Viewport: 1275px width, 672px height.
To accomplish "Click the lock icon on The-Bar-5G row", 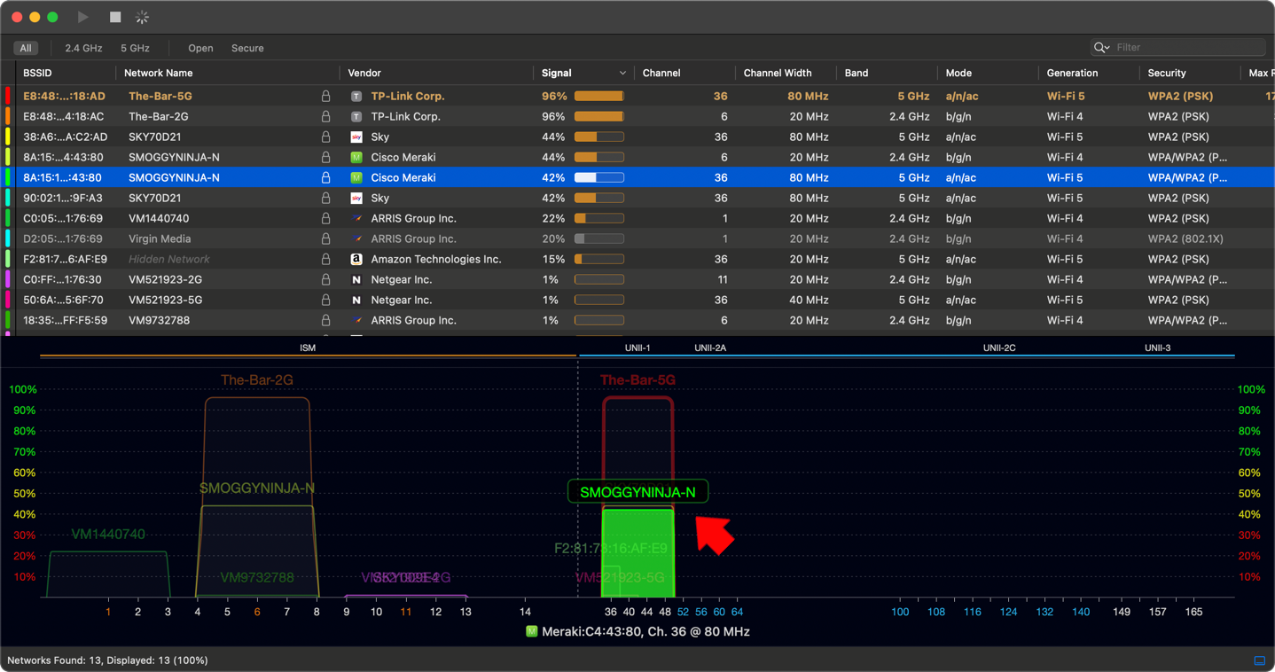I will pyautogui.click(x=325, y=96).
